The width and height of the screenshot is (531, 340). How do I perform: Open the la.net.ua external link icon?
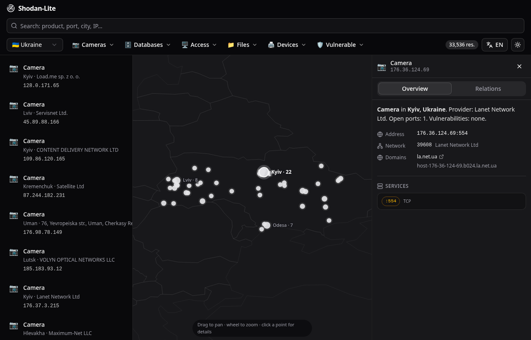[x=441, y=157]
